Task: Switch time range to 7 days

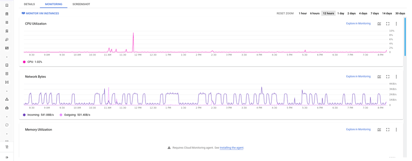Action: point(375,13)
